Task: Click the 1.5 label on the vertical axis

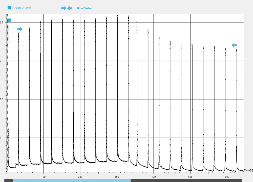Action: click(2, 99)
